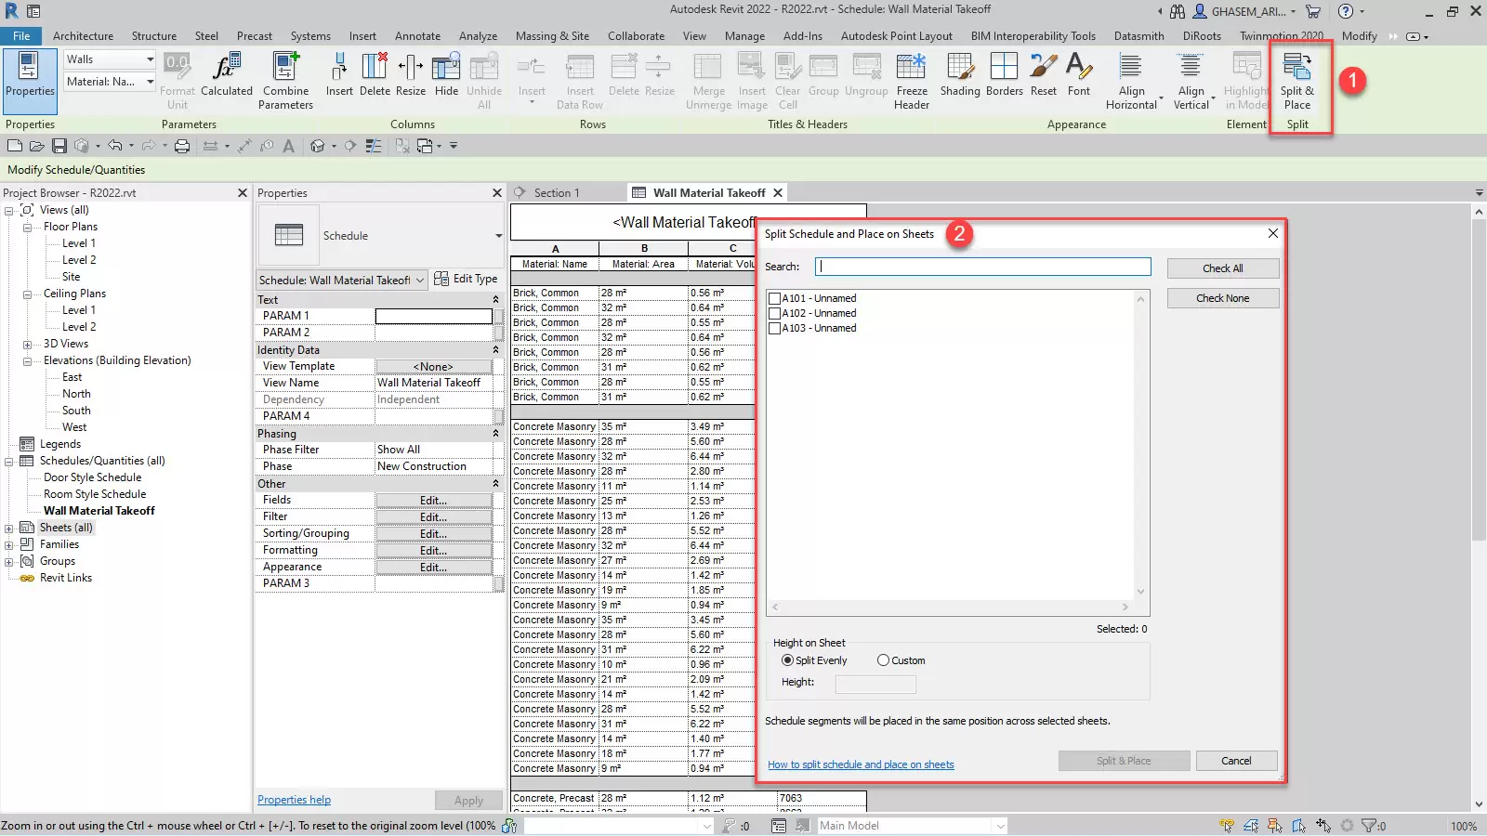Viewport: 1487px width, 836px height.
Task: Open the Annotate ribbon tab
Action: (x=417, y=36)
